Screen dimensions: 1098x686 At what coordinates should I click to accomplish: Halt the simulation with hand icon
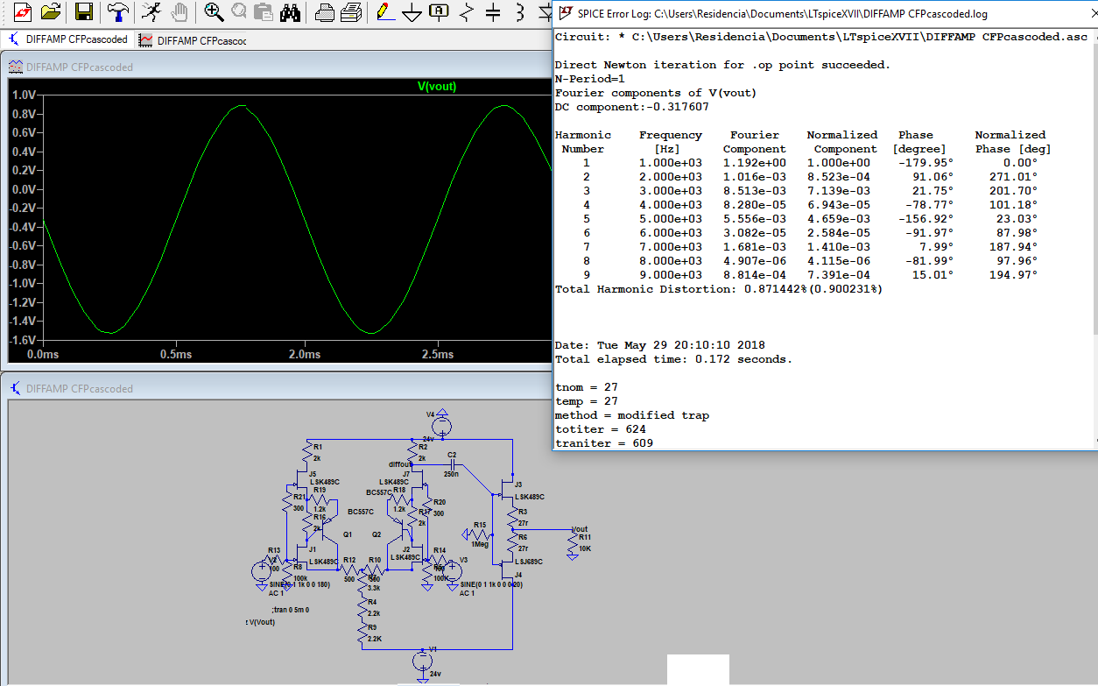coord(179,12)
